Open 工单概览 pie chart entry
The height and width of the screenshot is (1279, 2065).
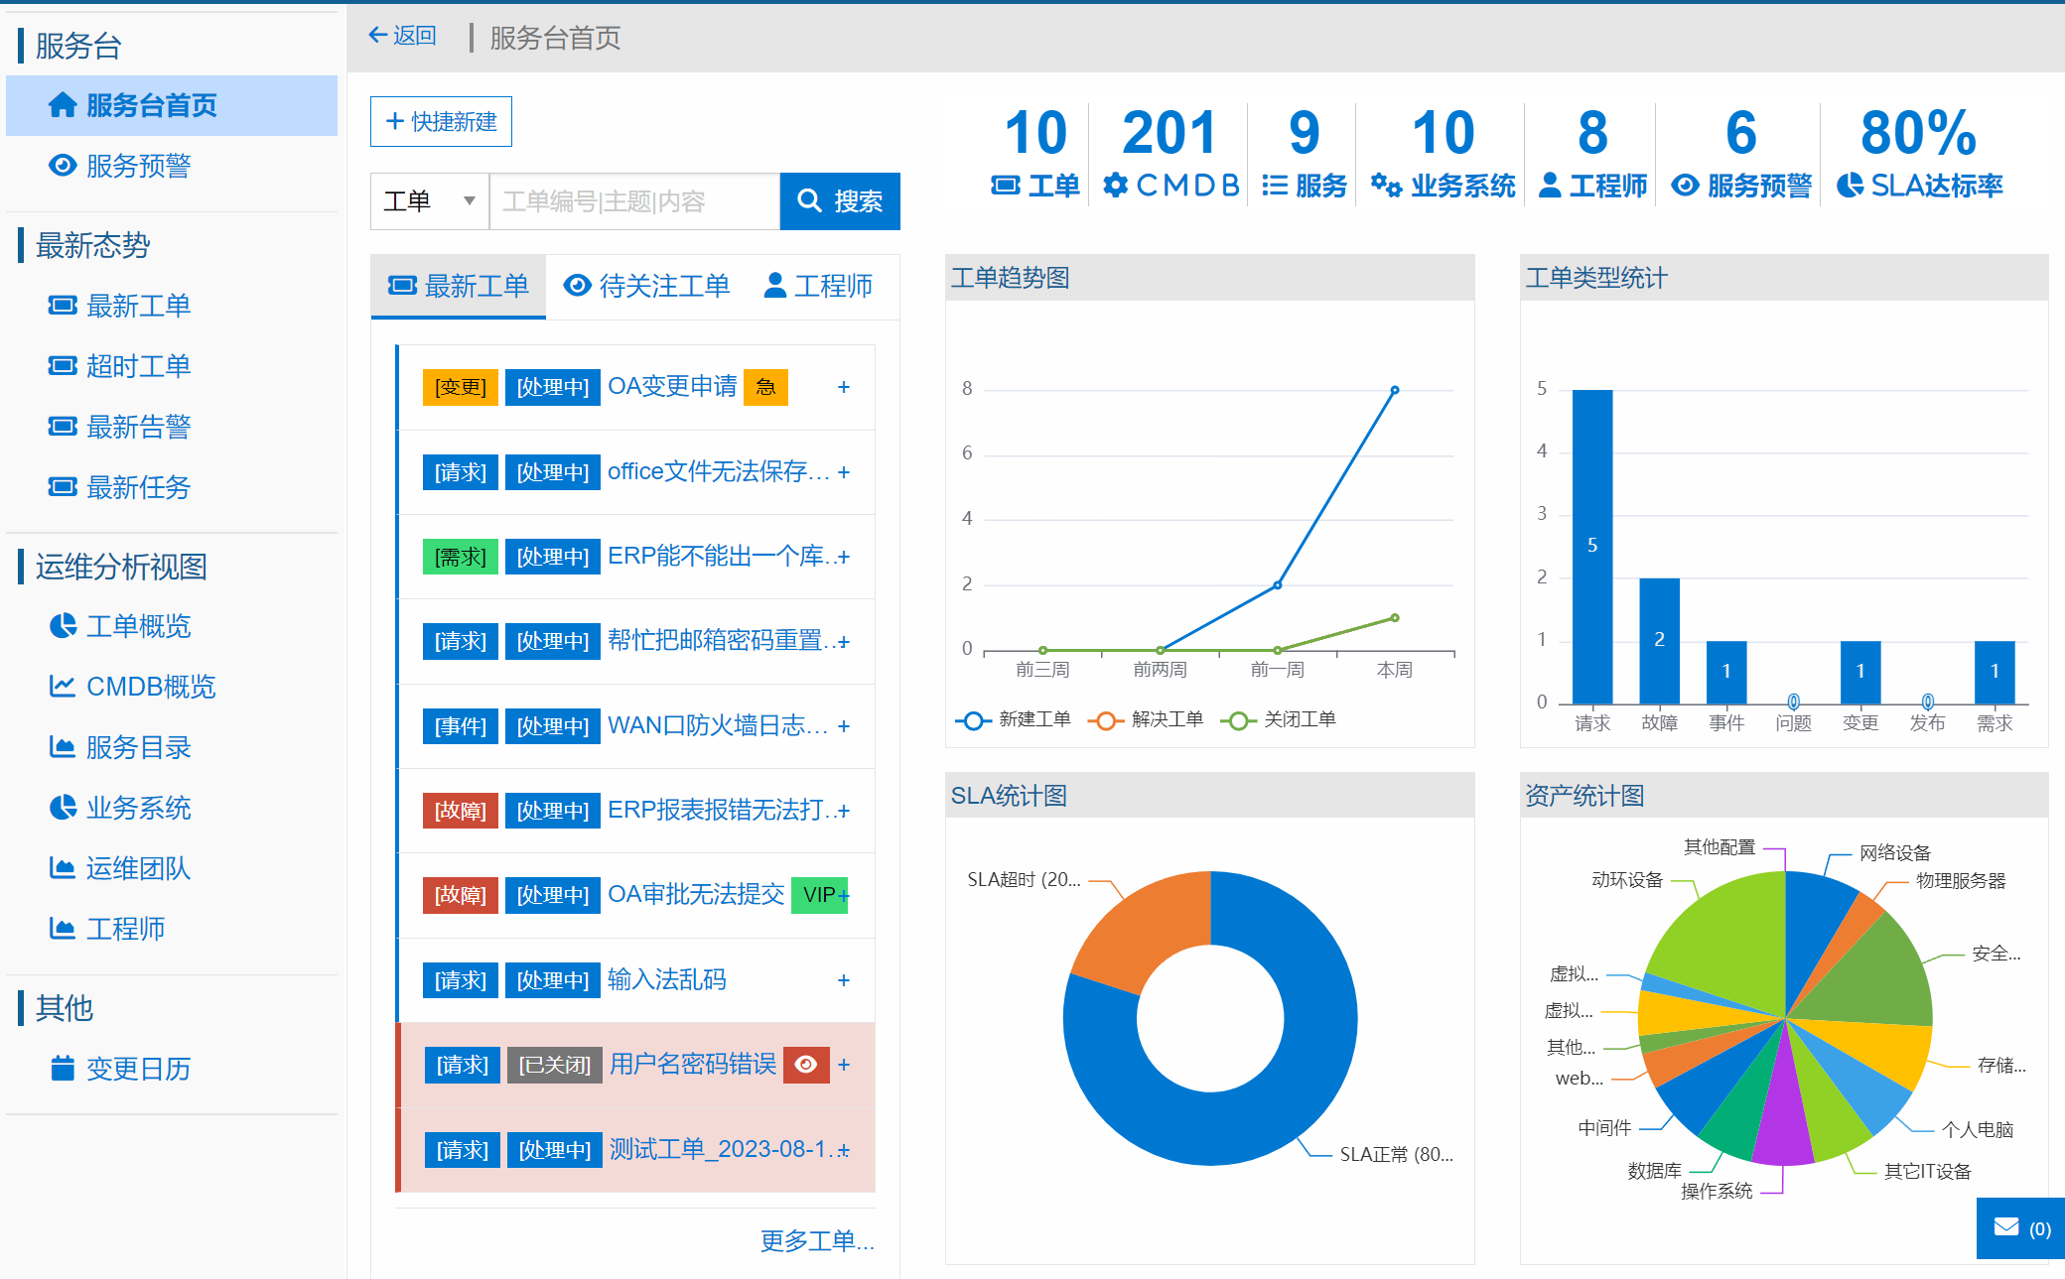pos(119,626)
